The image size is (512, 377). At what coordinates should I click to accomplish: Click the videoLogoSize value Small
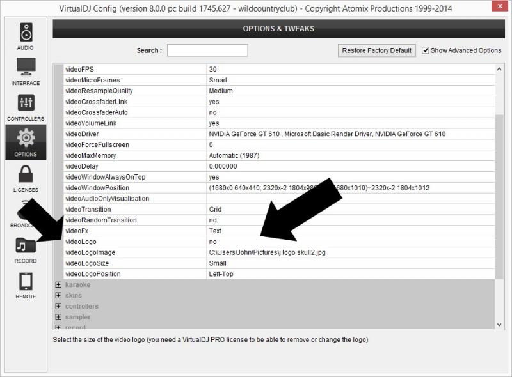(218, 264)
